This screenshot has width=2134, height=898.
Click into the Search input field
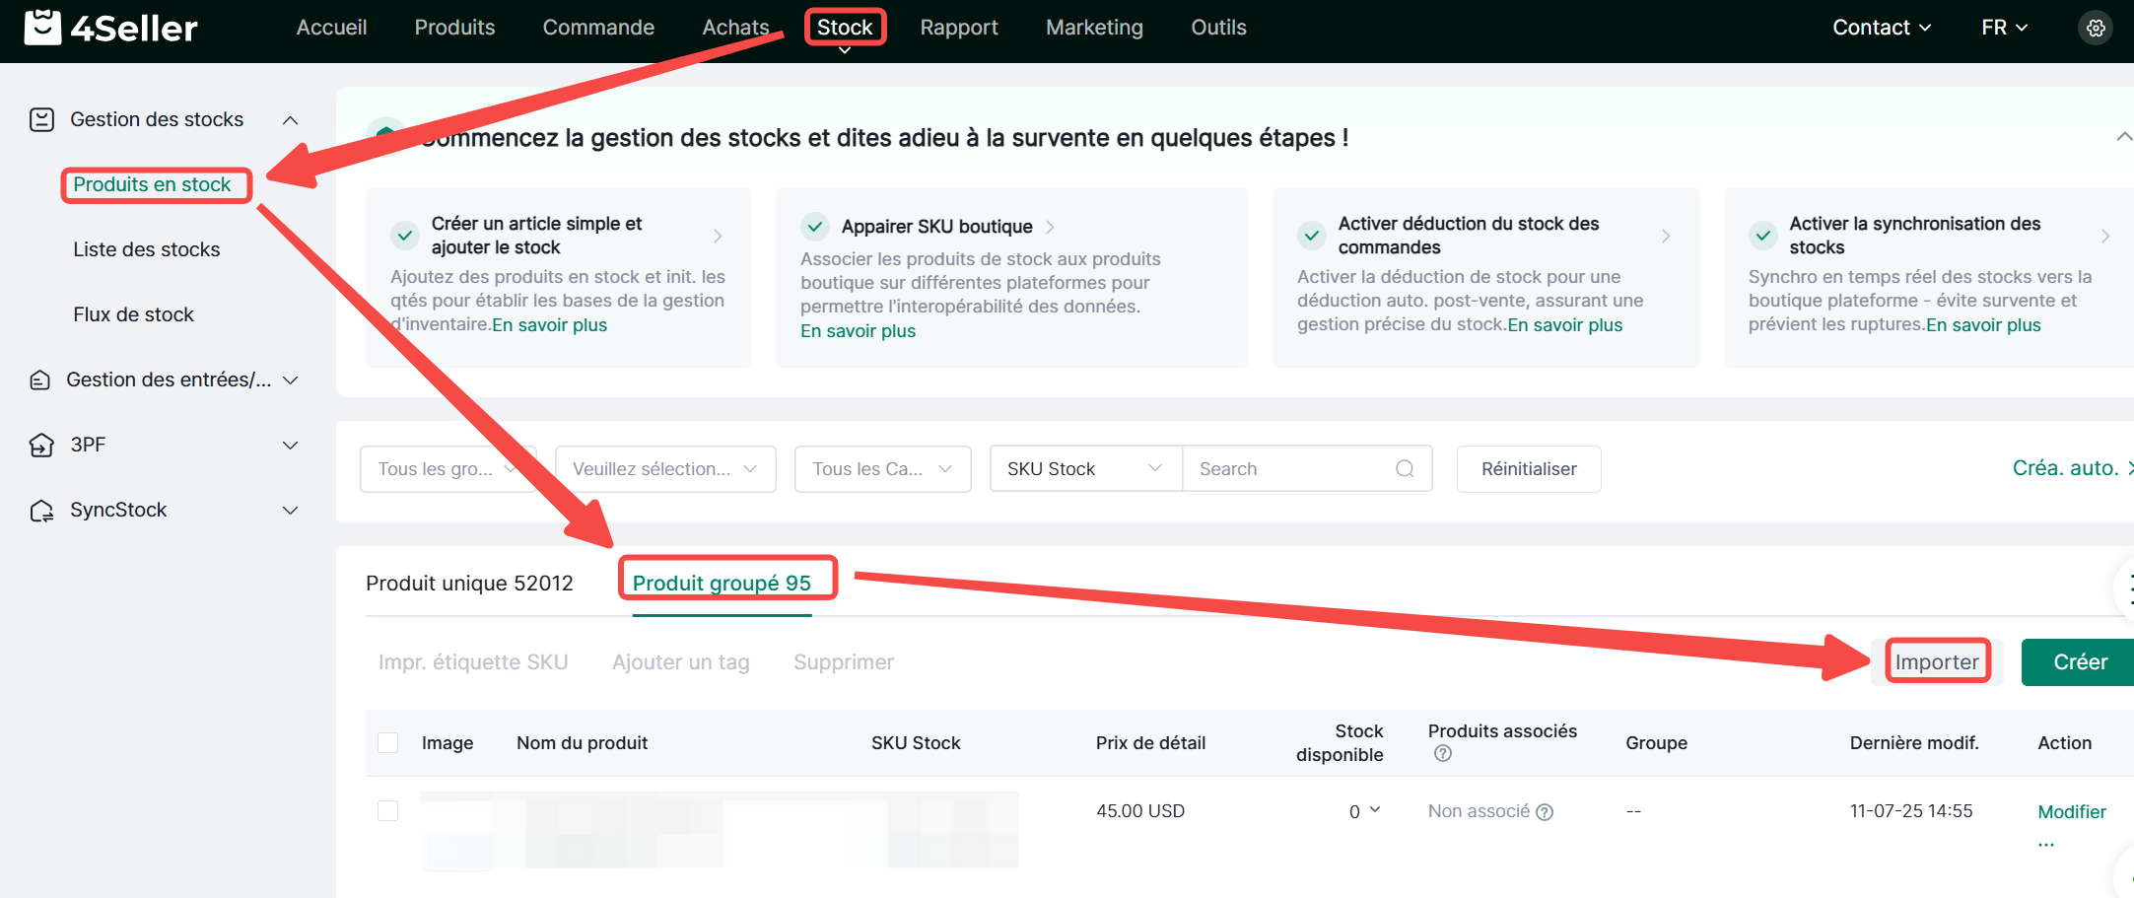point(1289,469)
